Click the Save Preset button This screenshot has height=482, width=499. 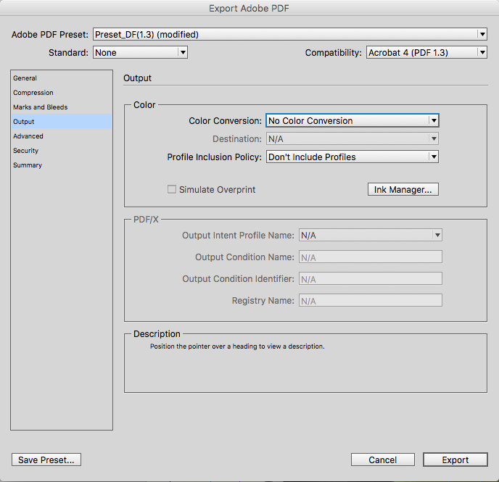point(46,460)
